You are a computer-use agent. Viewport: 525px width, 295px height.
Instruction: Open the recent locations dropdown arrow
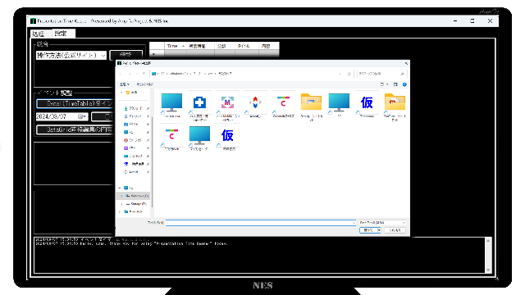tap(136, 74)
